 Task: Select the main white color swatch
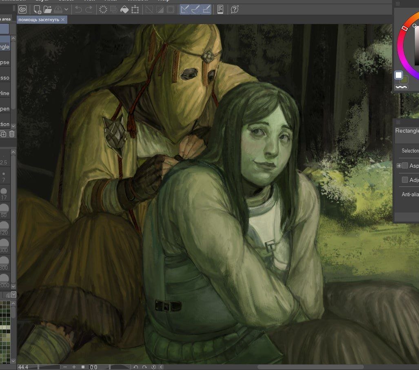coord(399,75)
